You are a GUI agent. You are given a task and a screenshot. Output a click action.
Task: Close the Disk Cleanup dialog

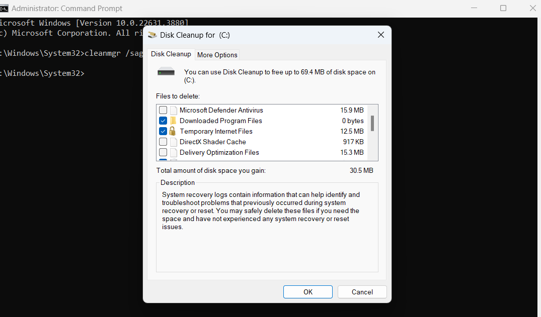tap(380, 35)
